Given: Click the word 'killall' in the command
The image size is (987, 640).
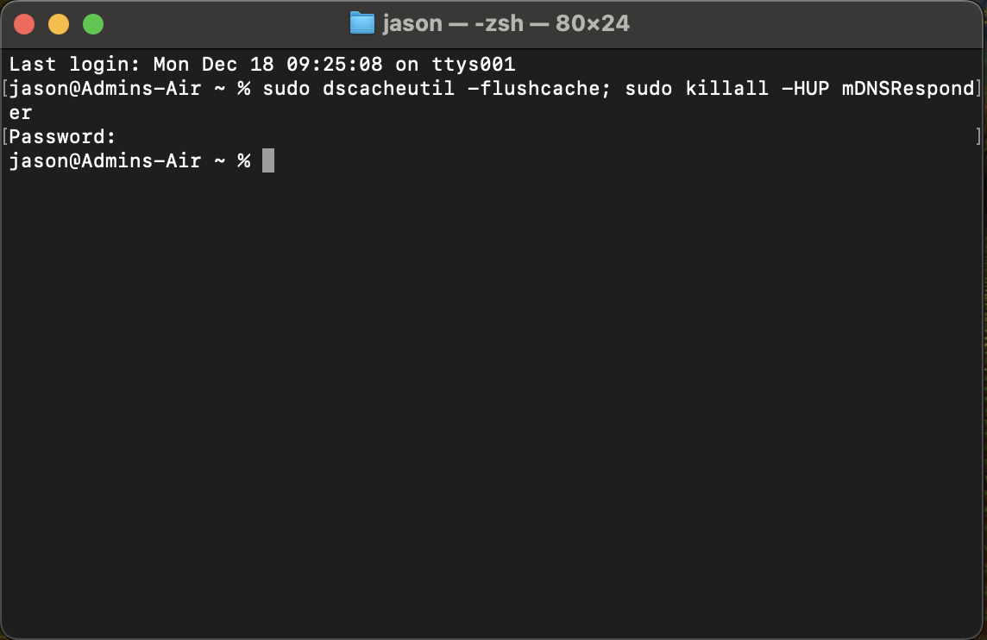Looking at the screenshot, I should 727,88.
